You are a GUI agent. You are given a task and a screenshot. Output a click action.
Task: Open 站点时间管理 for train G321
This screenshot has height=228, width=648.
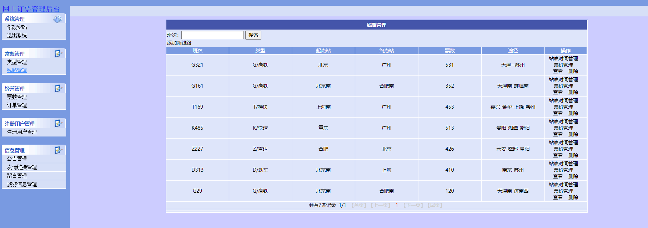click(563, 58)
